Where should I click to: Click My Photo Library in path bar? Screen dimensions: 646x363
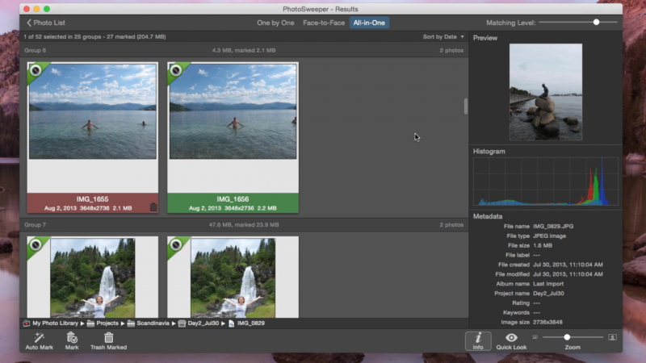click(x=51, y=323)
